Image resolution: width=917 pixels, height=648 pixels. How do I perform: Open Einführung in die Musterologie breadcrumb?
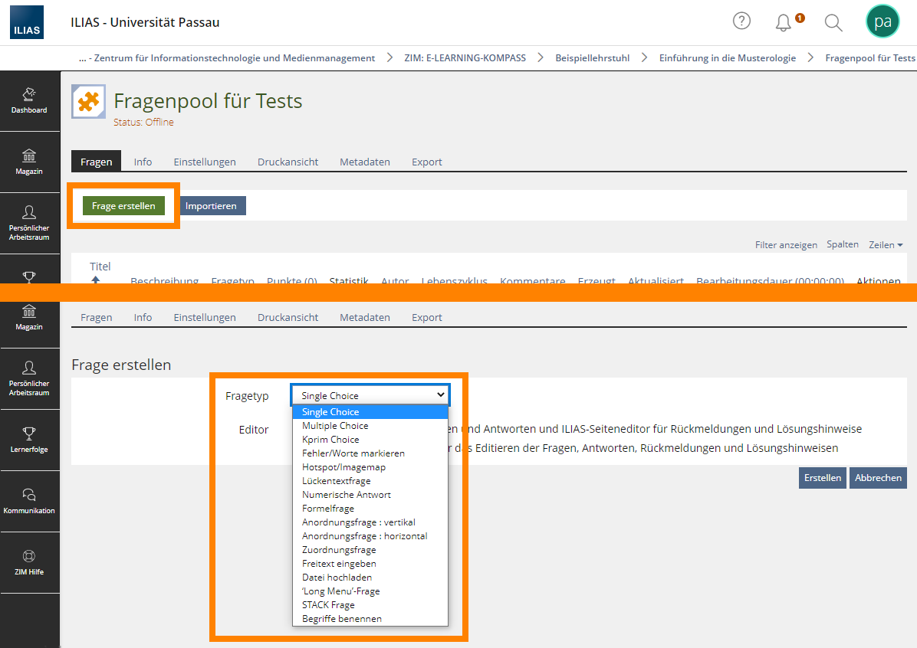(728, 58)
